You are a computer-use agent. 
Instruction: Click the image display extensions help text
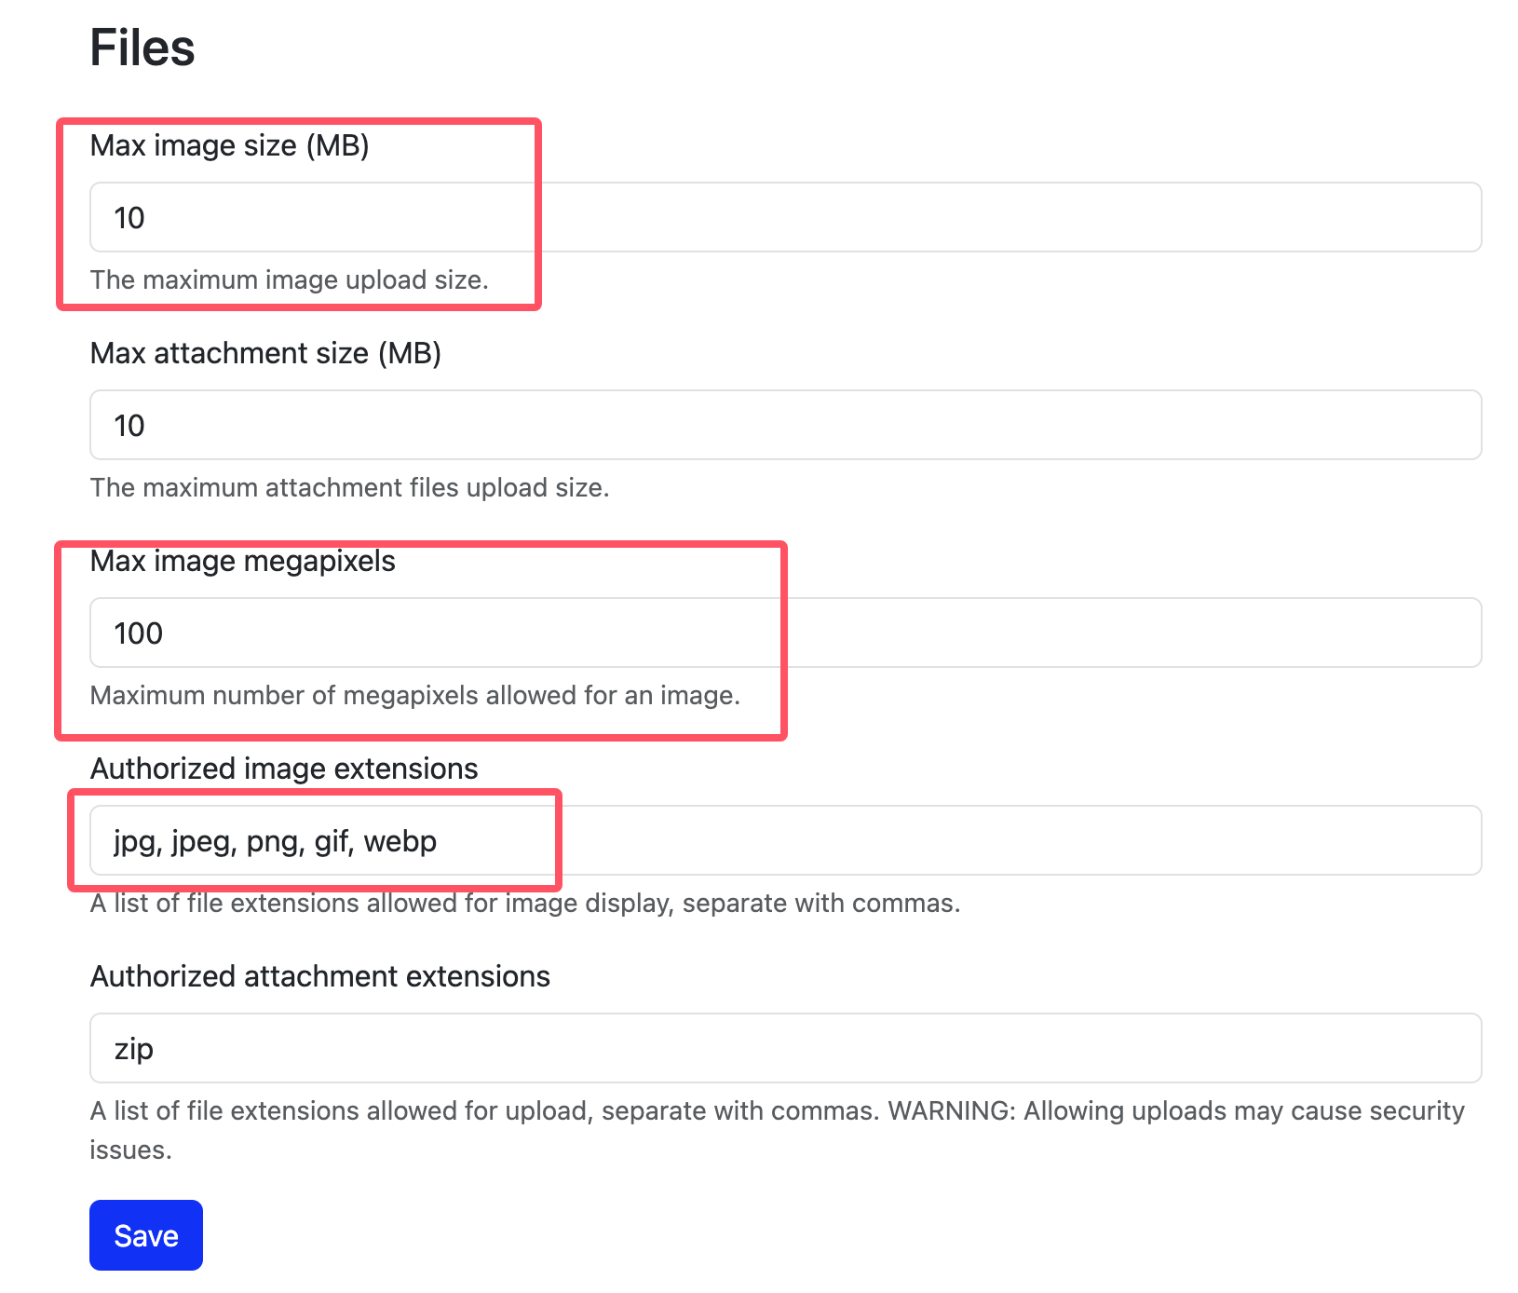tap(524, 903)
